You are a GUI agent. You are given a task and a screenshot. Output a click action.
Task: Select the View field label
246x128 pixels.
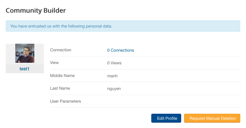pos(54,63)
